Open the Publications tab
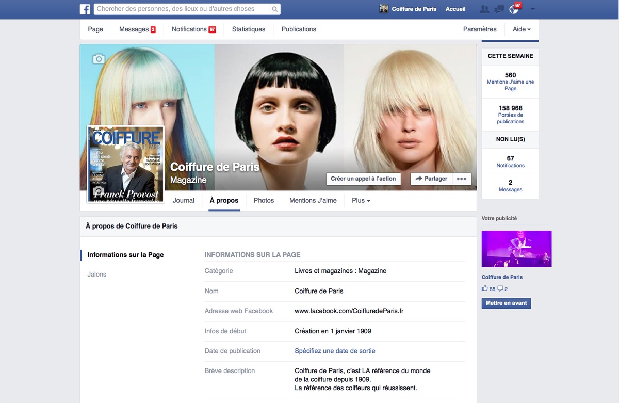Screen dimensions: 619x403 tap(299, 29)
